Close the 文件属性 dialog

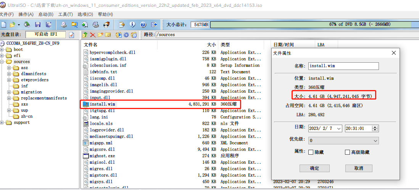(393, 53)
